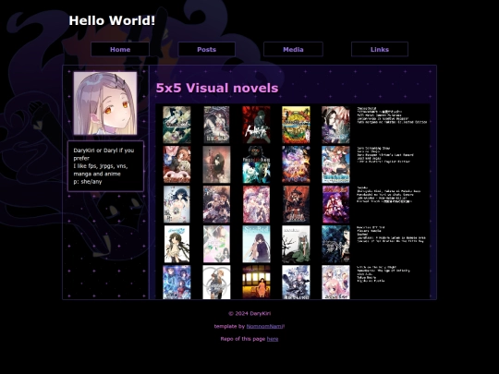Image resolution: width=499 pixels, height=374 pixels.
Task: Click the 'template by' footer text
Action: (x=229, y=326)
